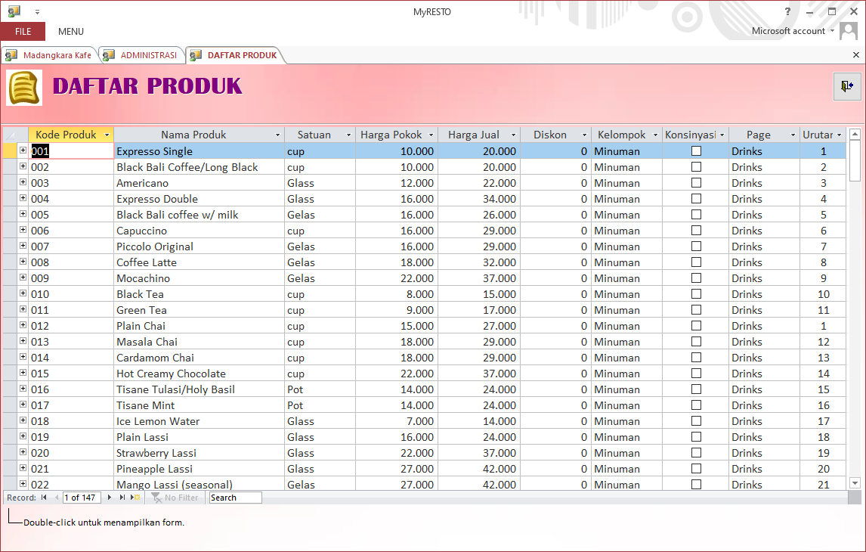This screenshot has height=552, width=866.
Task: Go to next record navigation arrow
Action: (110, 498)
